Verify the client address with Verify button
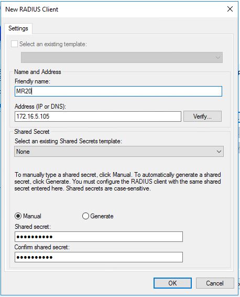240x297 pixels. 202,116
